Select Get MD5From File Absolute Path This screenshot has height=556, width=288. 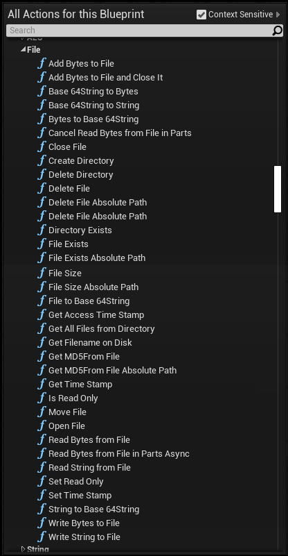click(113, 370)
